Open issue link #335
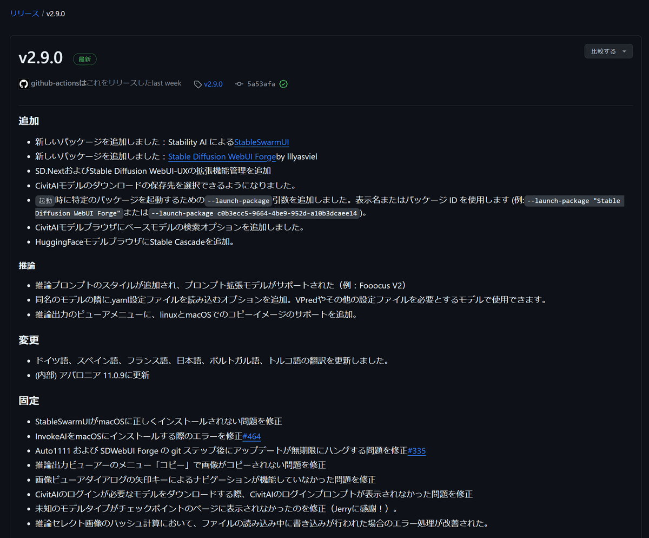Viewport: 649px width, 538px height. (416, 450)
